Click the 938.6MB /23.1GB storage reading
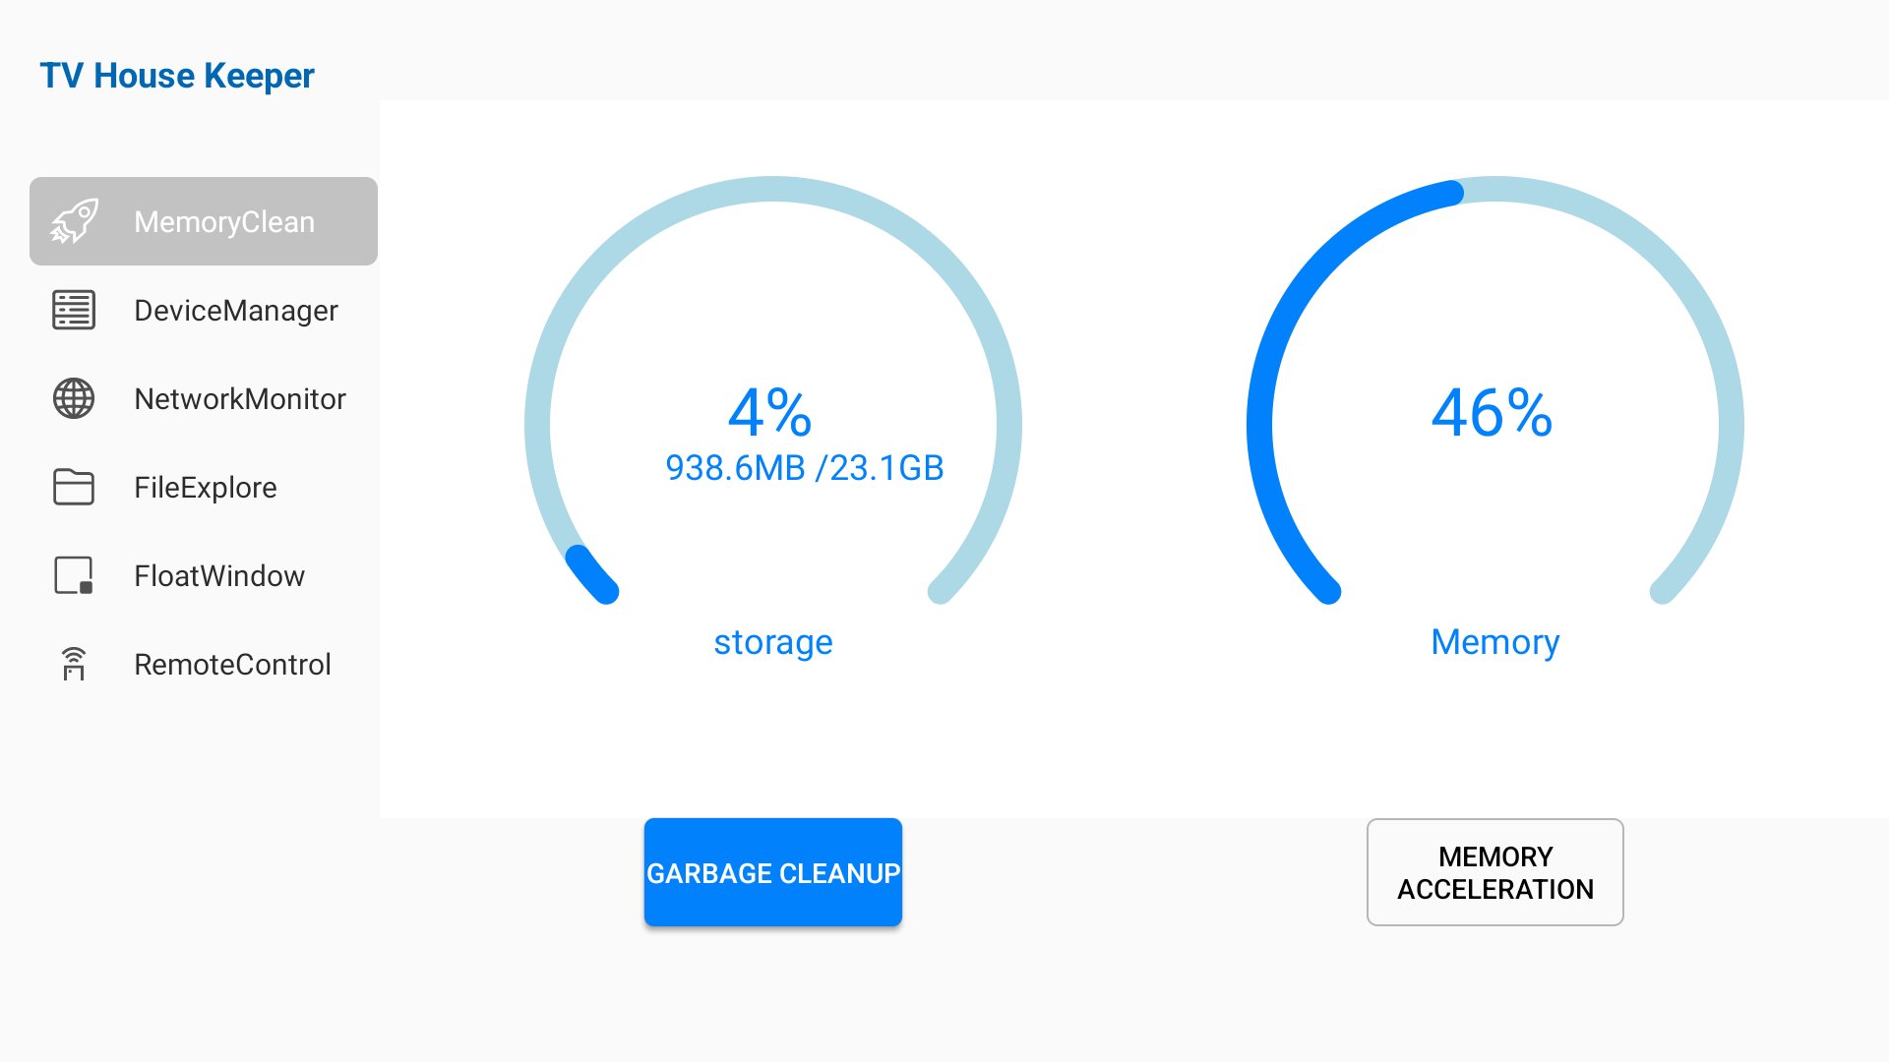Viewport: 1889px width, 1062px height. [803, 469]
